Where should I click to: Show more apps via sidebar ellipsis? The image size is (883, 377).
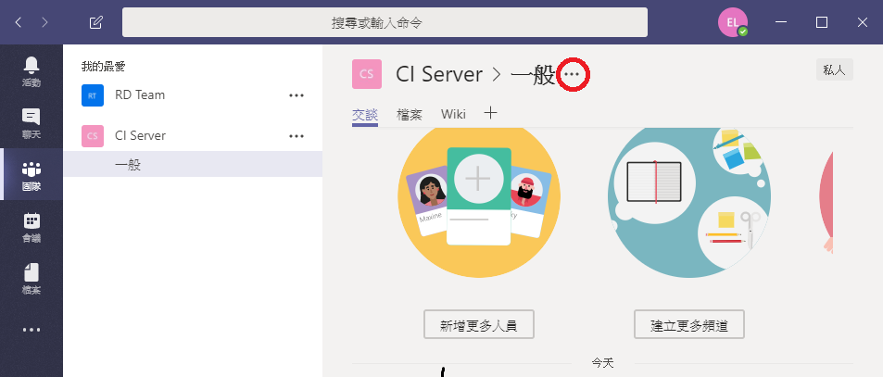tap(31, 331)
